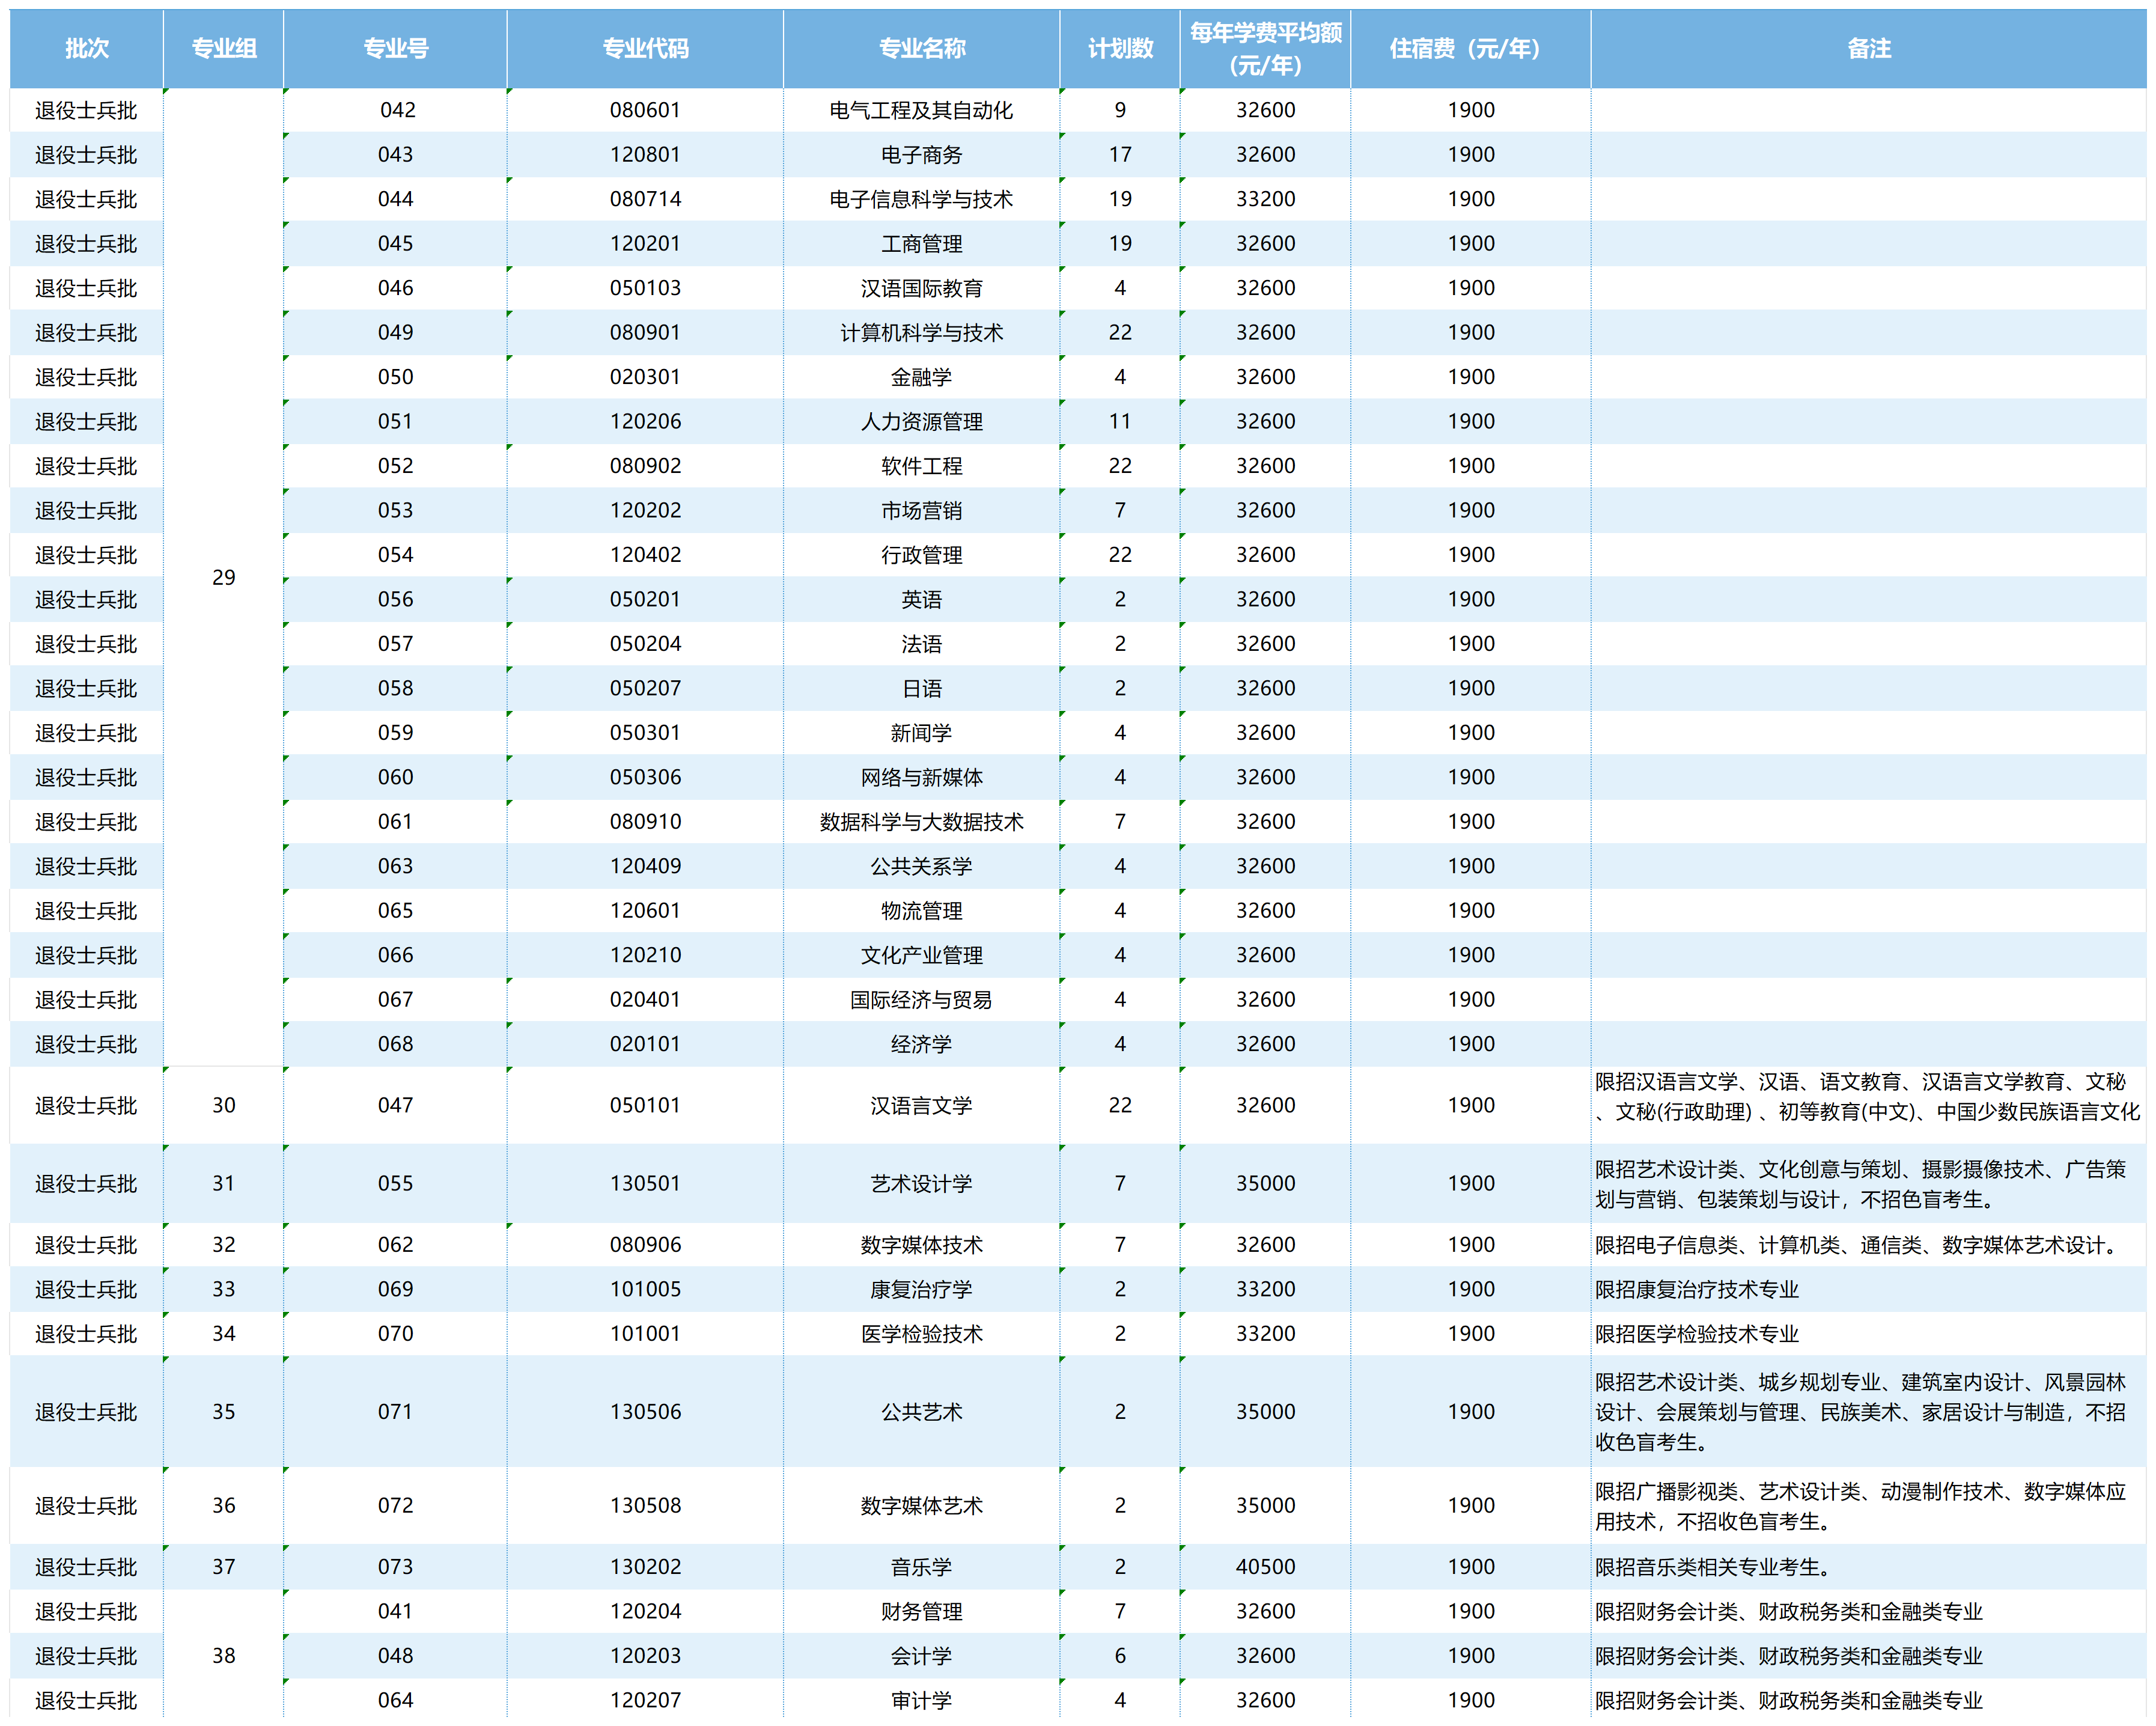Image resolution: width=2156 pixels, height=1726 pixels.
Task: Click major code 120201
Action: [645, 243]
